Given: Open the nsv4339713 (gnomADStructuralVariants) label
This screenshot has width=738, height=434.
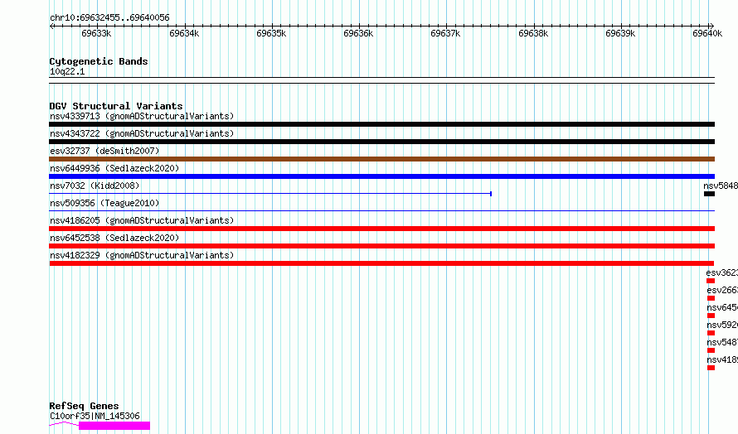Looking at the screenshot, I should point(142,116).
